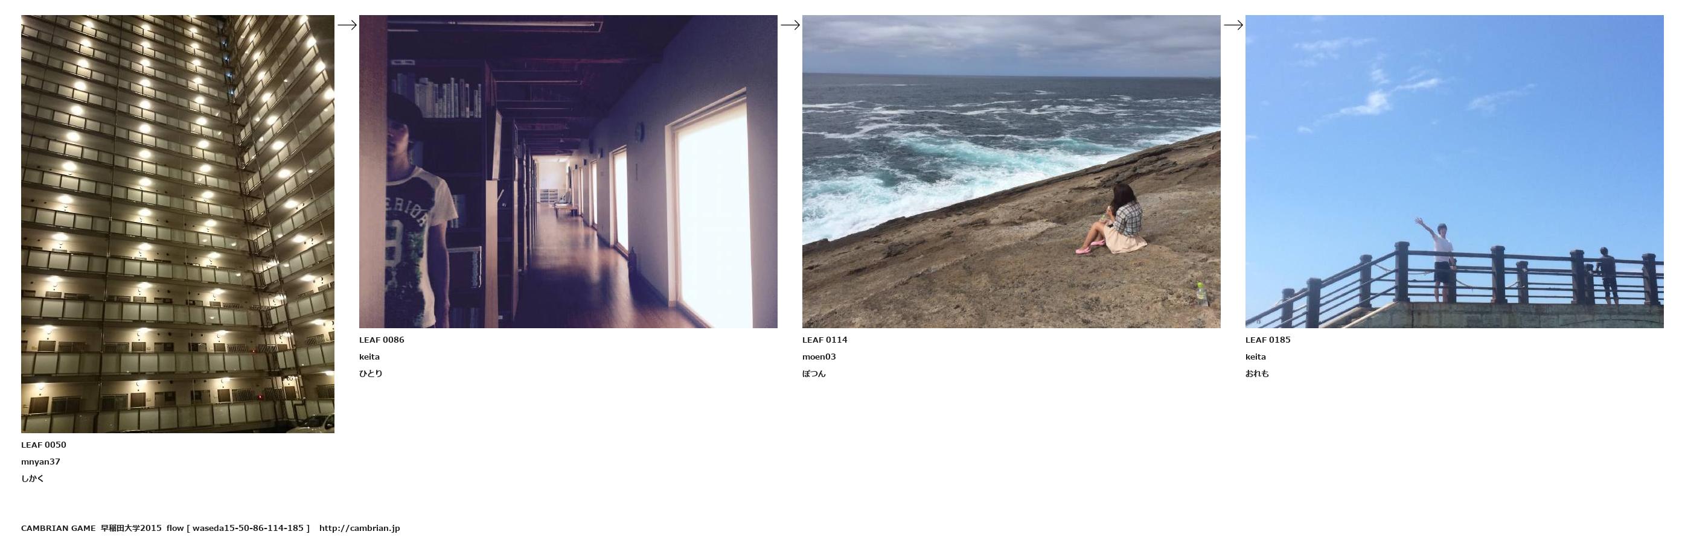Open the http://cambrian.jp link
The height and width of the screenshot is (543, 1685).
[x=359, y=528]
